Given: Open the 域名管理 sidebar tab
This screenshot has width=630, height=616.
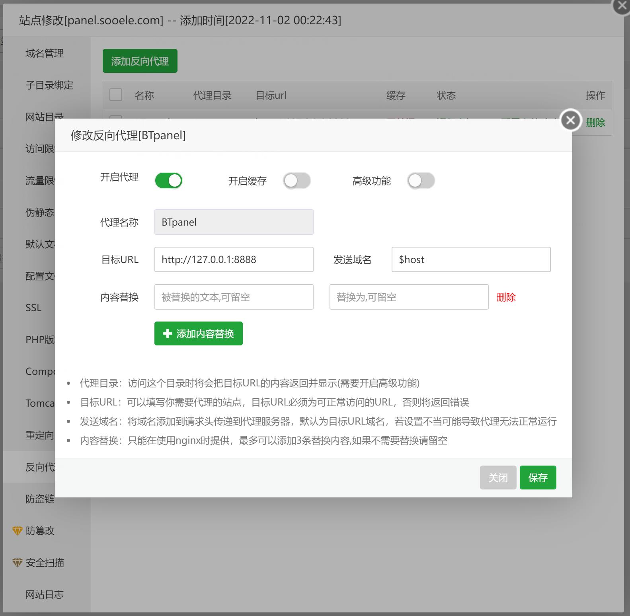Looking at the screenshot, I should [x=45, y=53].
